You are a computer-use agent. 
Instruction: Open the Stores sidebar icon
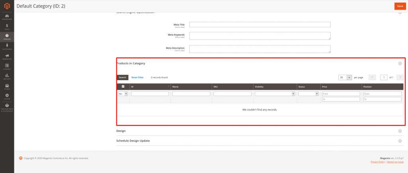[7, 86]
